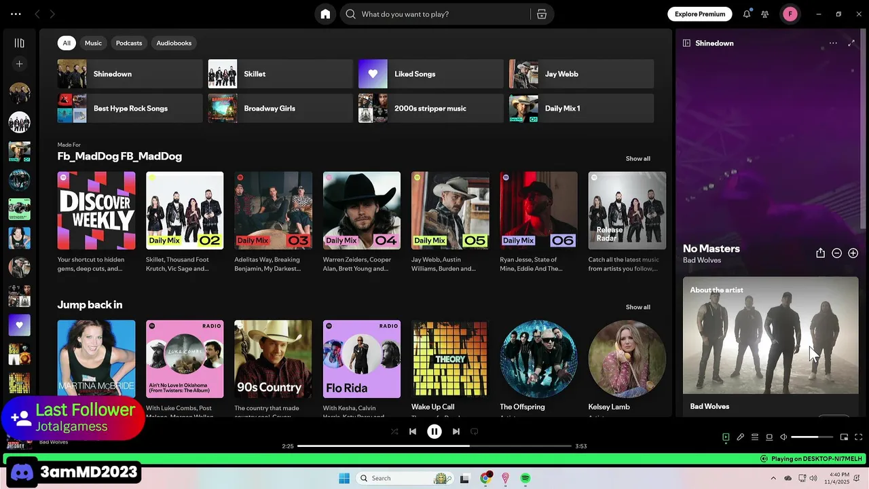Pause the current song
The image size is (869, 489).
(x=434, y=431)
